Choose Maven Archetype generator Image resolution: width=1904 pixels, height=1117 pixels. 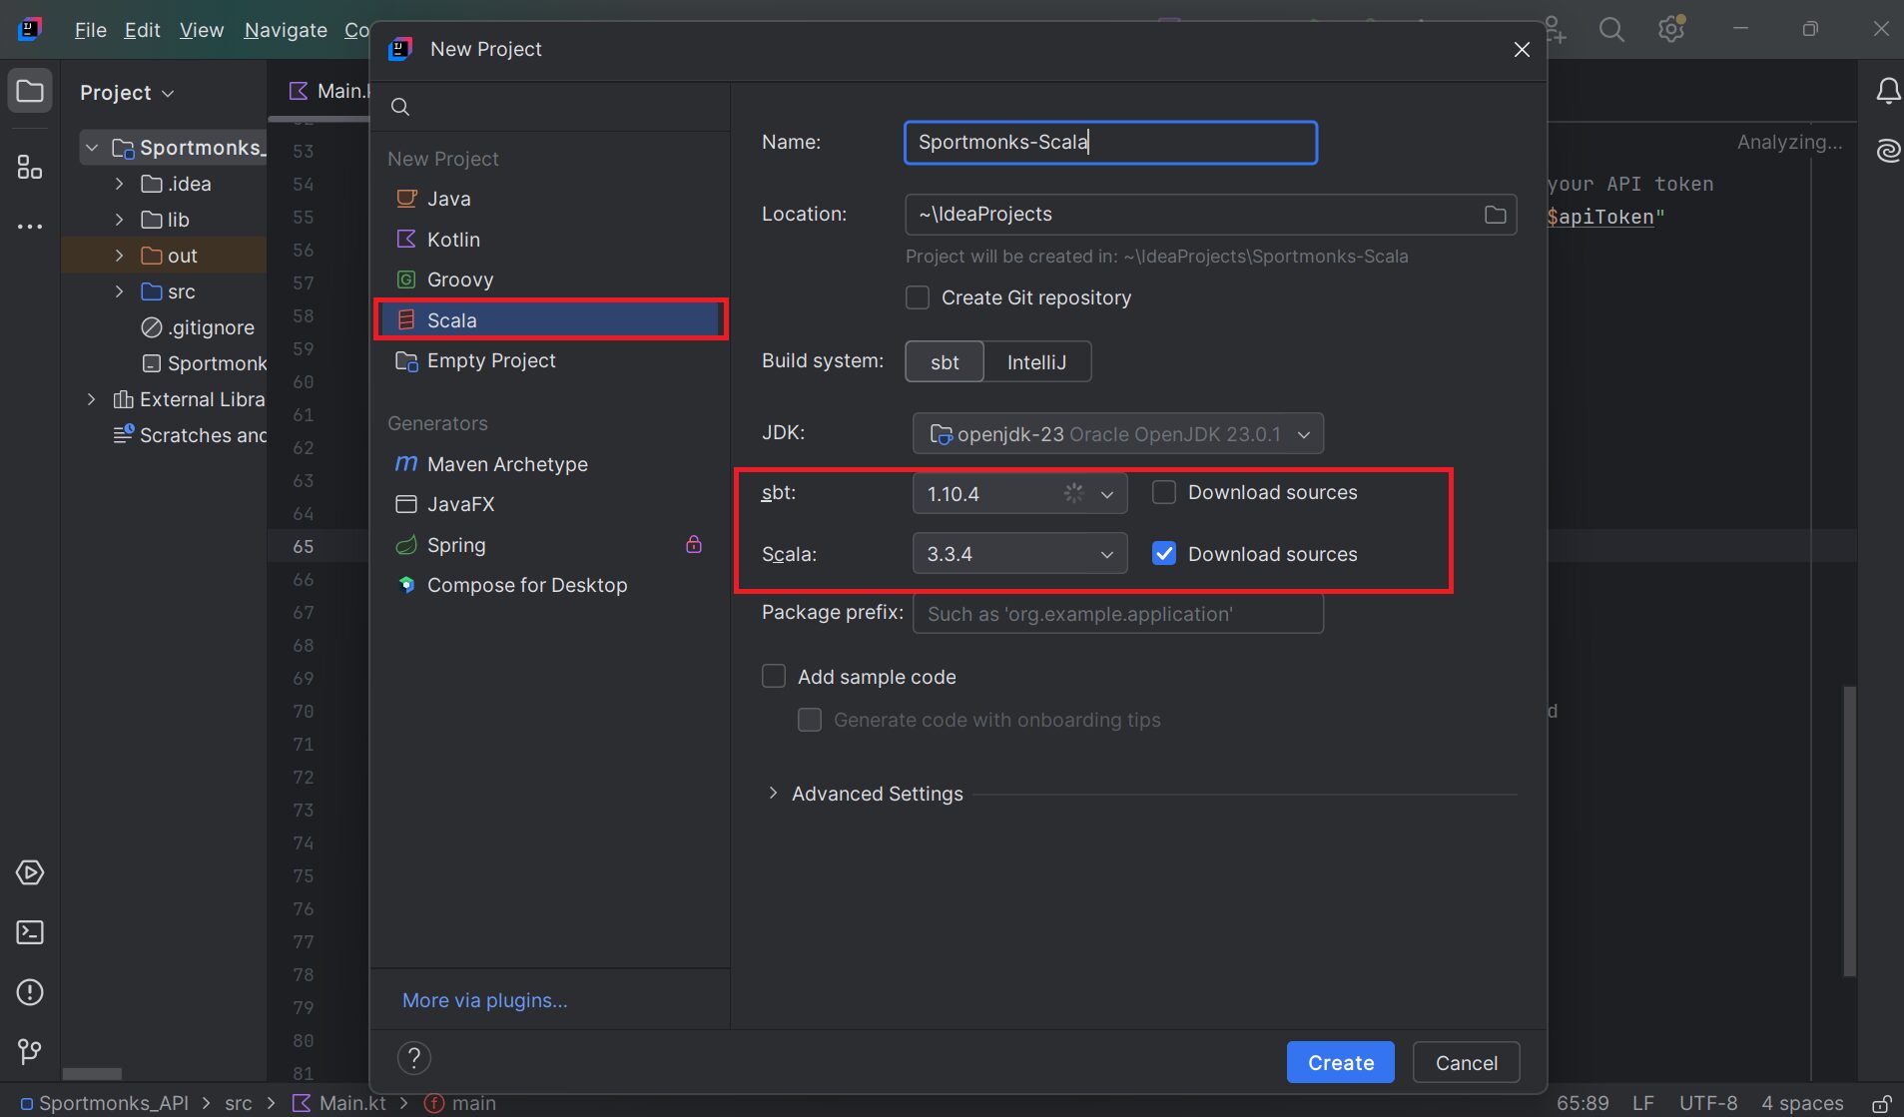click(x=506, y=464)
